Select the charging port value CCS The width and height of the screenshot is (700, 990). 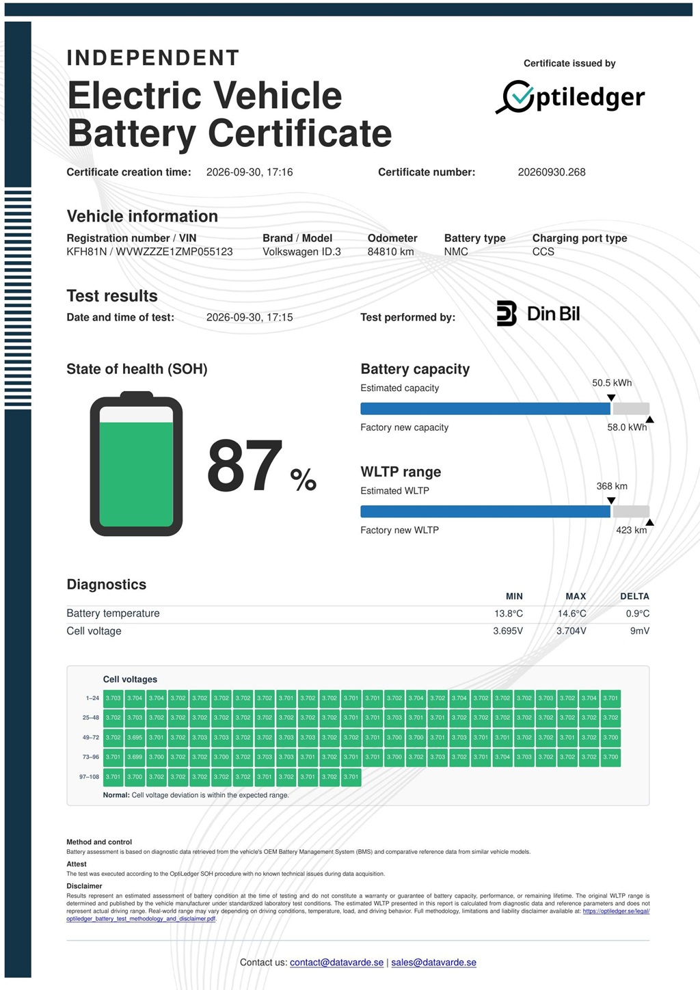(x=543, y=252)
